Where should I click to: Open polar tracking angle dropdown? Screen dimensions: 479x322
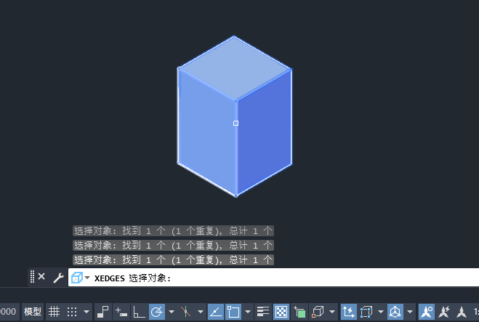[172, 312]
